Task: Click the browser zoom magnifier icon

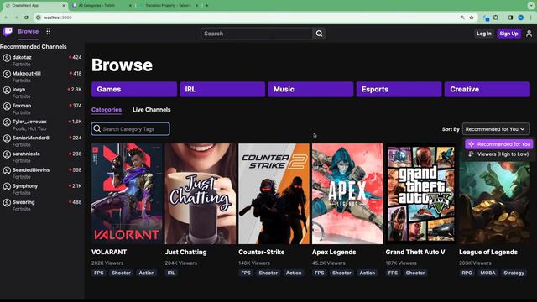Action: point(462,18)
